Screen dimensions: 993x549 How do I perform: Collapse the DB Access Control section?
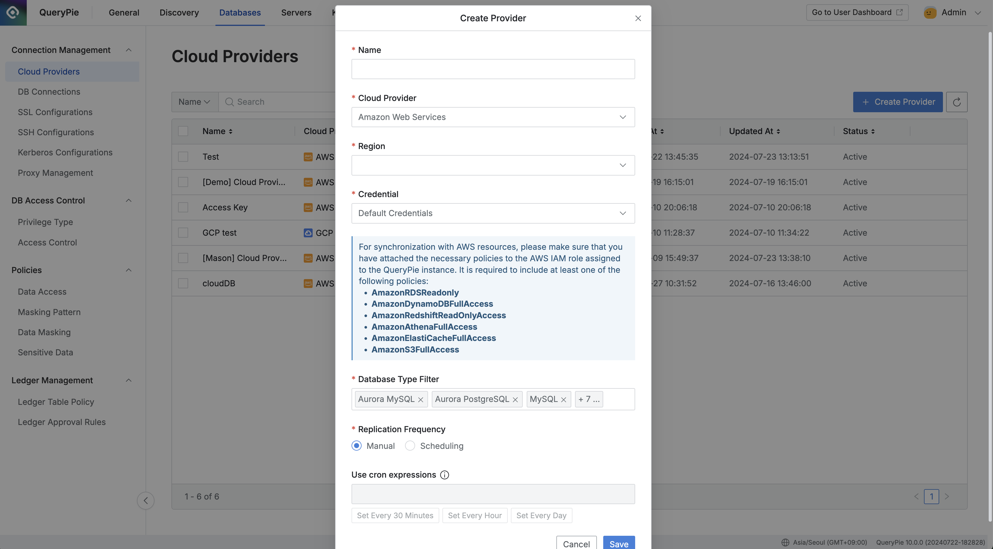tap(129, 201)
